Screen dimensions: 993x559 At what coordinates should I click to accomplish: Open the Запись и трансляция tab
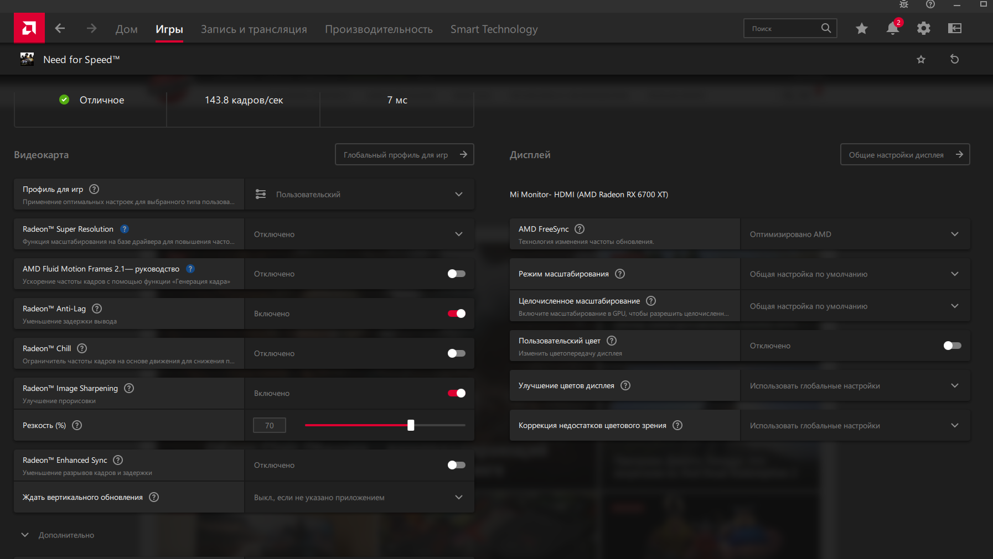(x=254, y=29)
